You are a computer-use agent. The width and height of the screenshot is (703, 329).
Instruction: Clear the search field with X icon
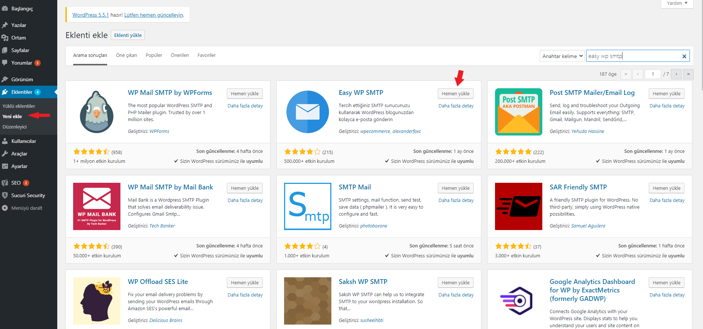coord(684,56)
